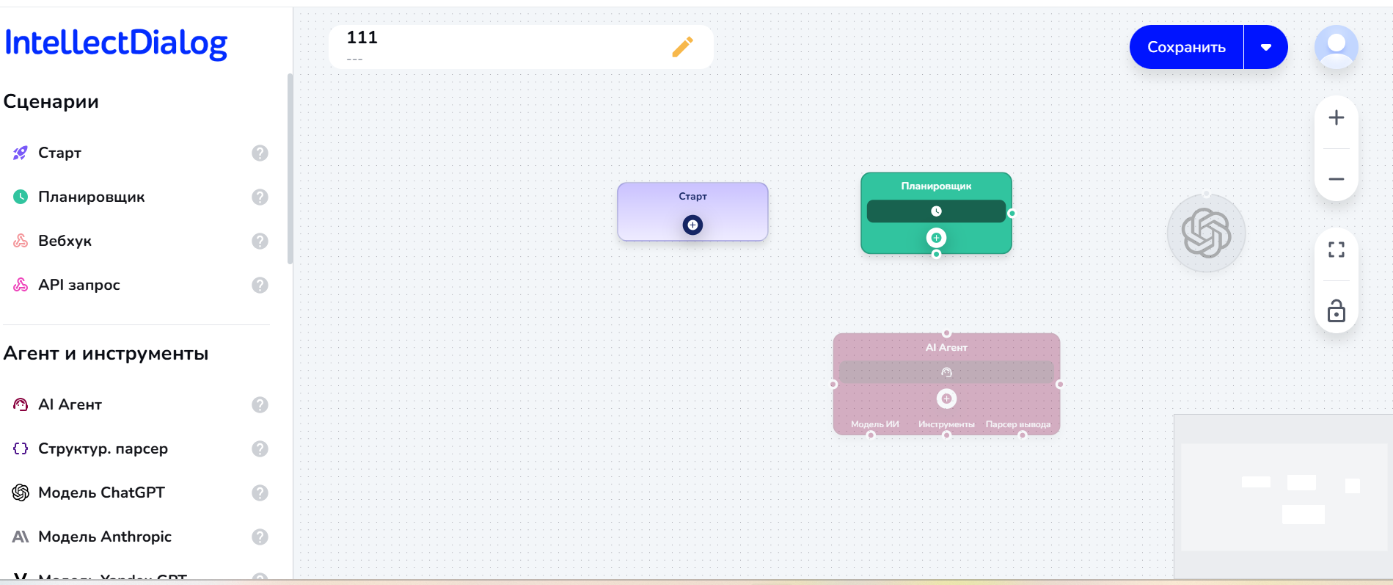Image resolution: width=1393 pixels, height=585 pixels.
Task: Fit view with the fullscreen brackets icon
Action: tap(1336, 250)
